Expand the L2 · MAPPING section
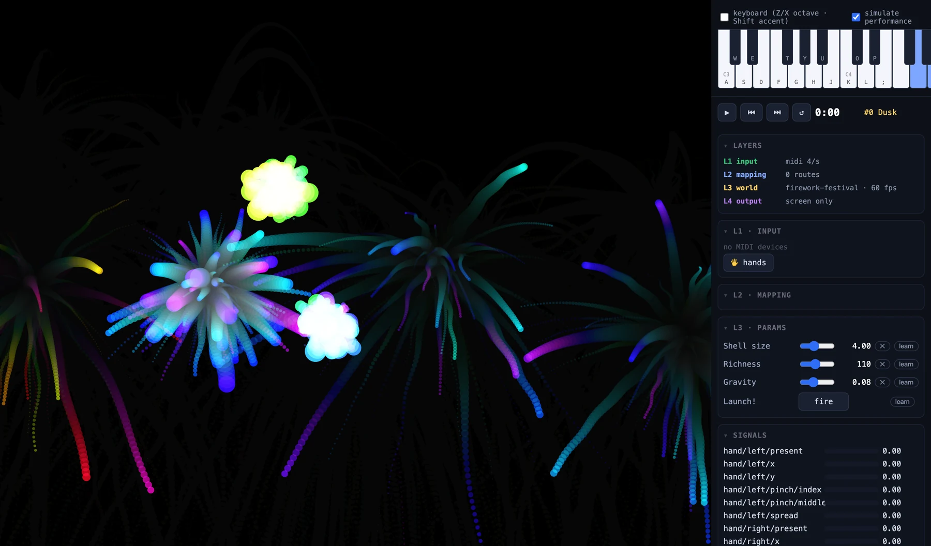This screenshot has width=931, height=546. point(726,295)
